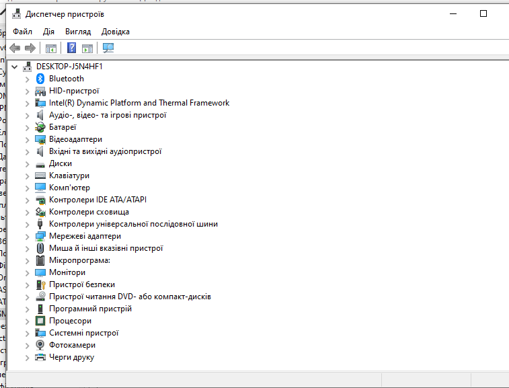
Task: Click the Мікропрограма chip icon
Action: 40,260
